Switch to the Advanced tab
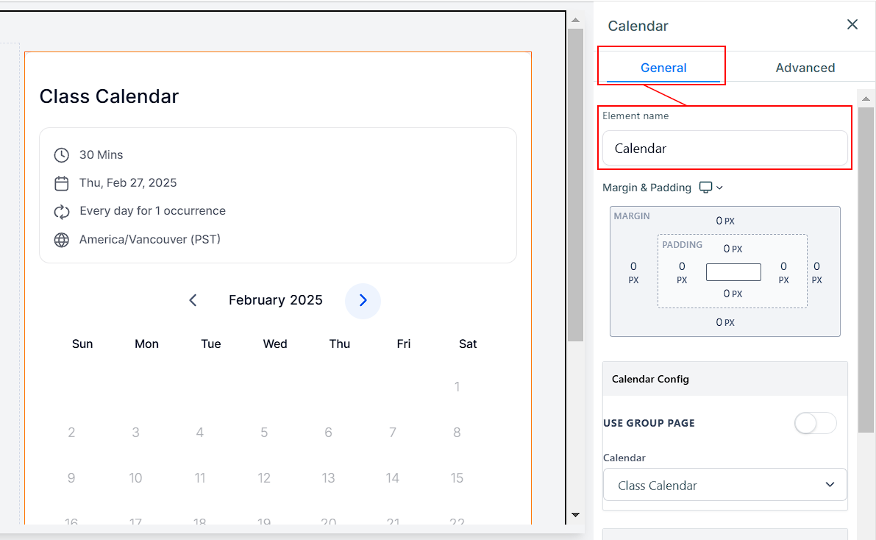The image size is (876, 540). (805, 68)
